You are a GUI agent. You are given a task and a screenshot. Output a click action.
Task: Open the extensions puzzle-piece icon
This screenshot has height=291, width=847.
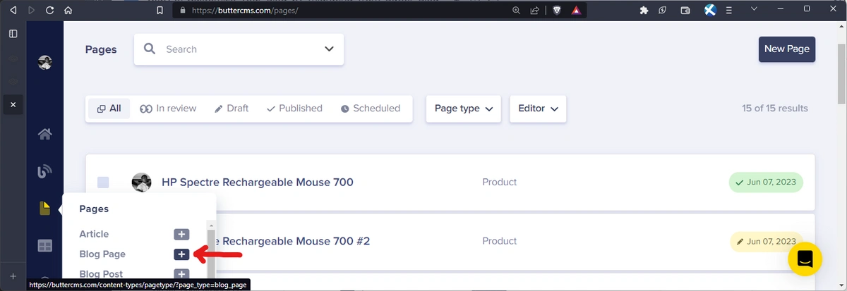tap(644, 11)
